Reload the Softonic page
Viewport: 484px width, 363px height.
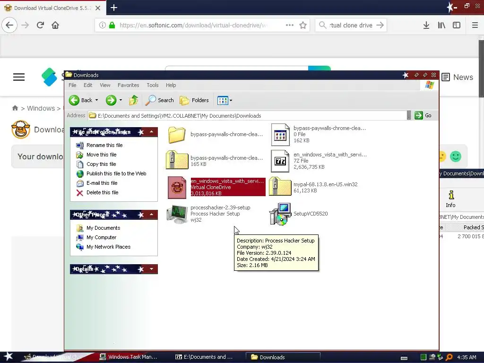pos(40,25)
